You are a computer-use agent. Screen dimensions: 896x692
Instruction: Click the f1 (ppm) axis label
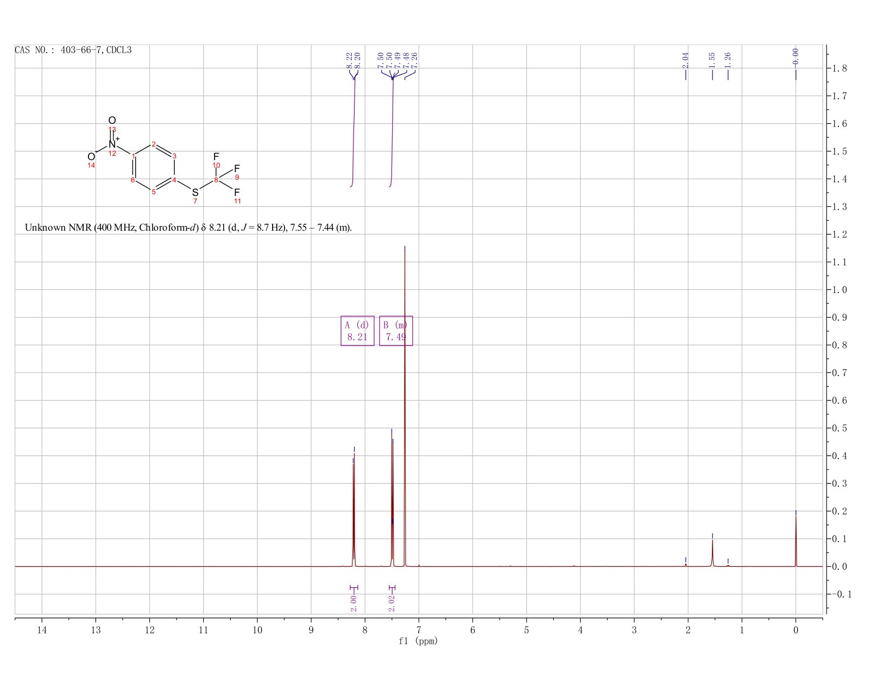418,641
